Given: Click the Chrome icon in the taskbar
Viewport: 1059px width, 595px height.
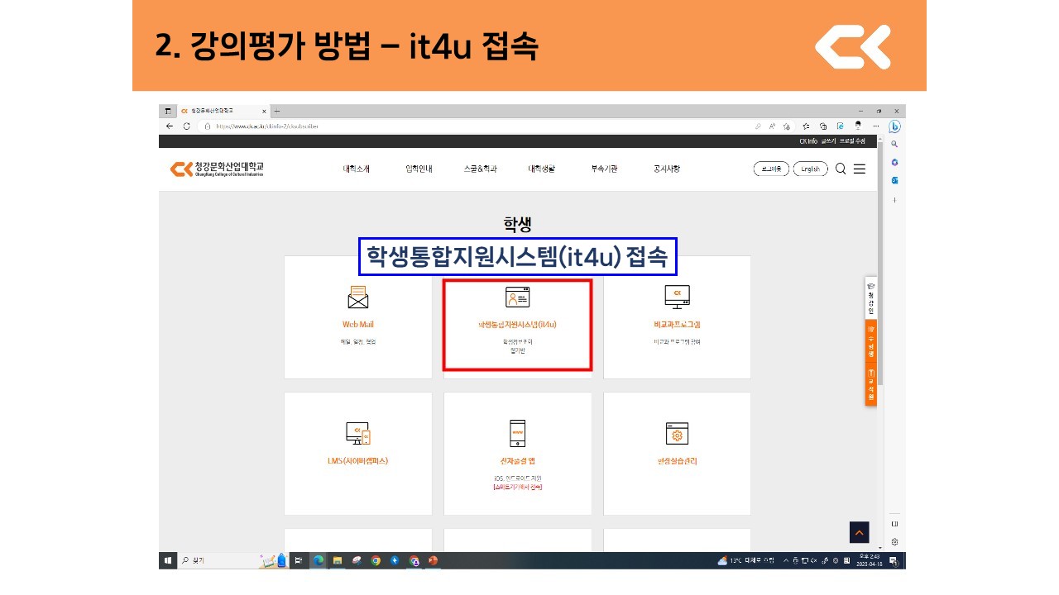Looking at the screenshot, I should (376, 560).
